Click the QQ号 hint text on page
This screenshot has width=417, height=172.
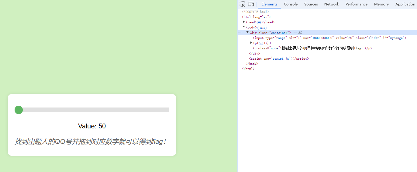coord(91,142)
